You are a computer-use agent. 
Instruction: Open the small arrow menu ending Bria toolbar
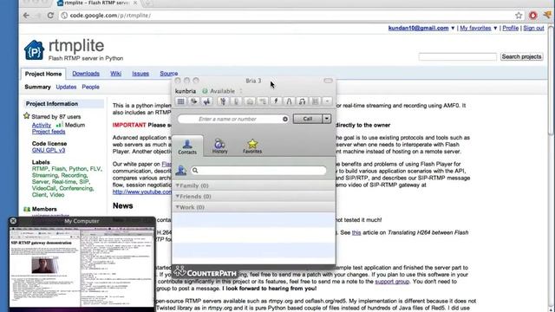point(328,101)
